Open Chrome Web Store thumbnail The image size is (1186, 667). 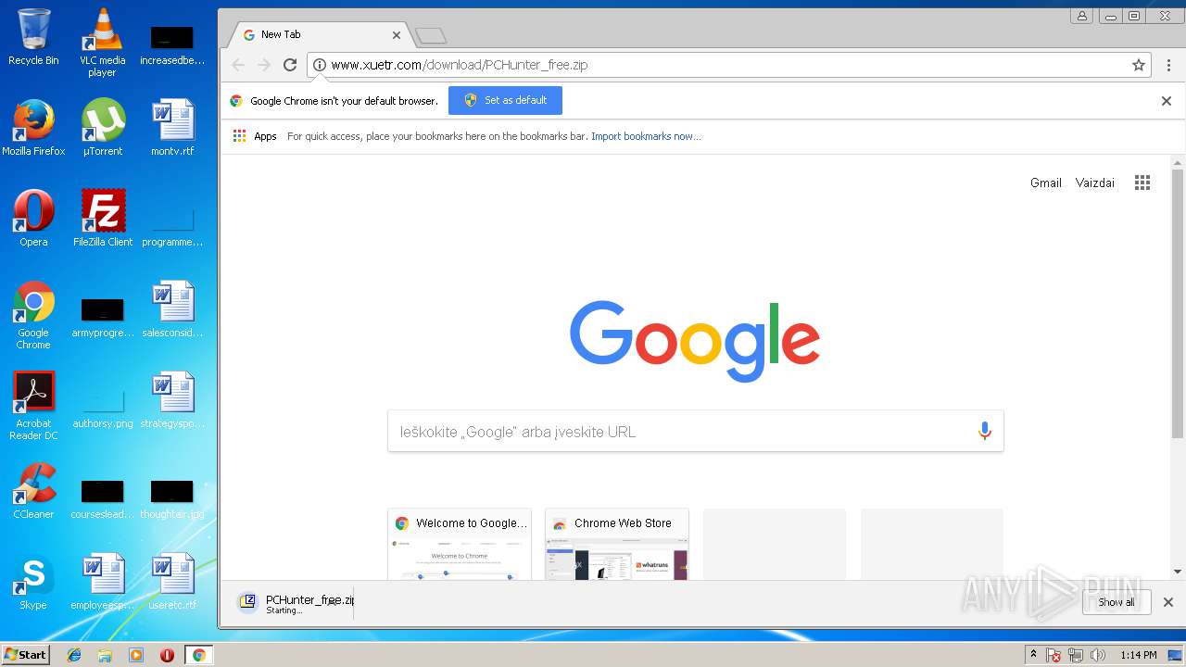pyautogui.click(x=617, y=545)
